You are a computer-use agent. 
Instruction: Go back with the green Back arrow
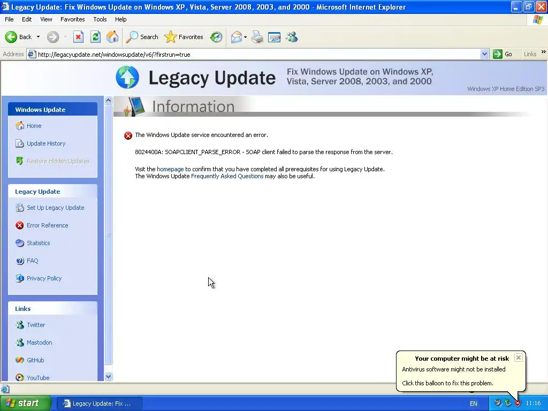pyautogui.click(x=18, y=37)
